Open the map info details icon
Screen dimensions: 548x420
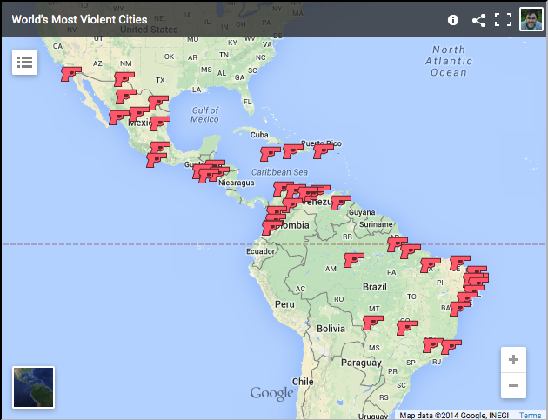453,20
